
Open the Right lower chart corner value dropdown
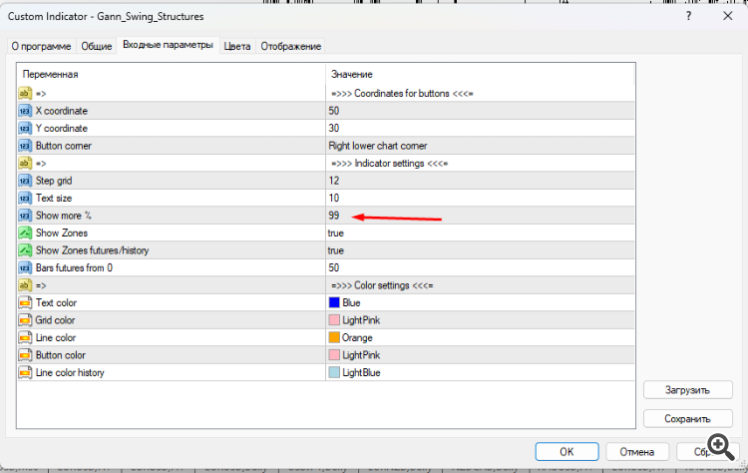coord(480,146)
